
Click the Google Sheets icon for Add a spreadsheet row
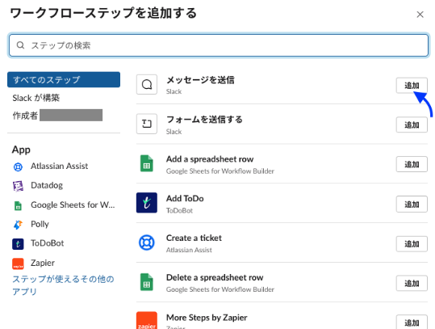coord(147,163)
